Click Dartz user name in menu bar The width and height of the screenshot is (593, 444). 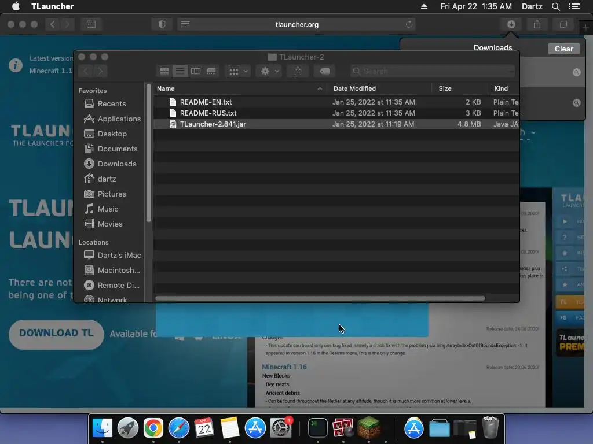point(532,6)
